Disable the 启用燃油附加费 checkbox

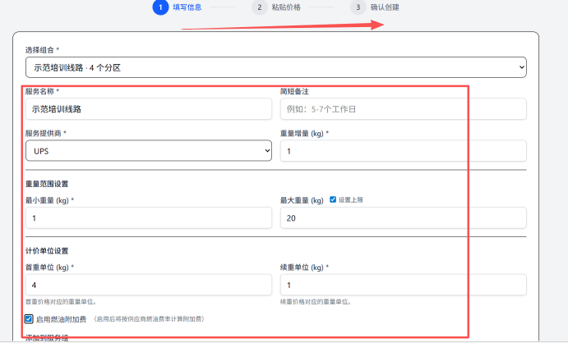point(30,318)
